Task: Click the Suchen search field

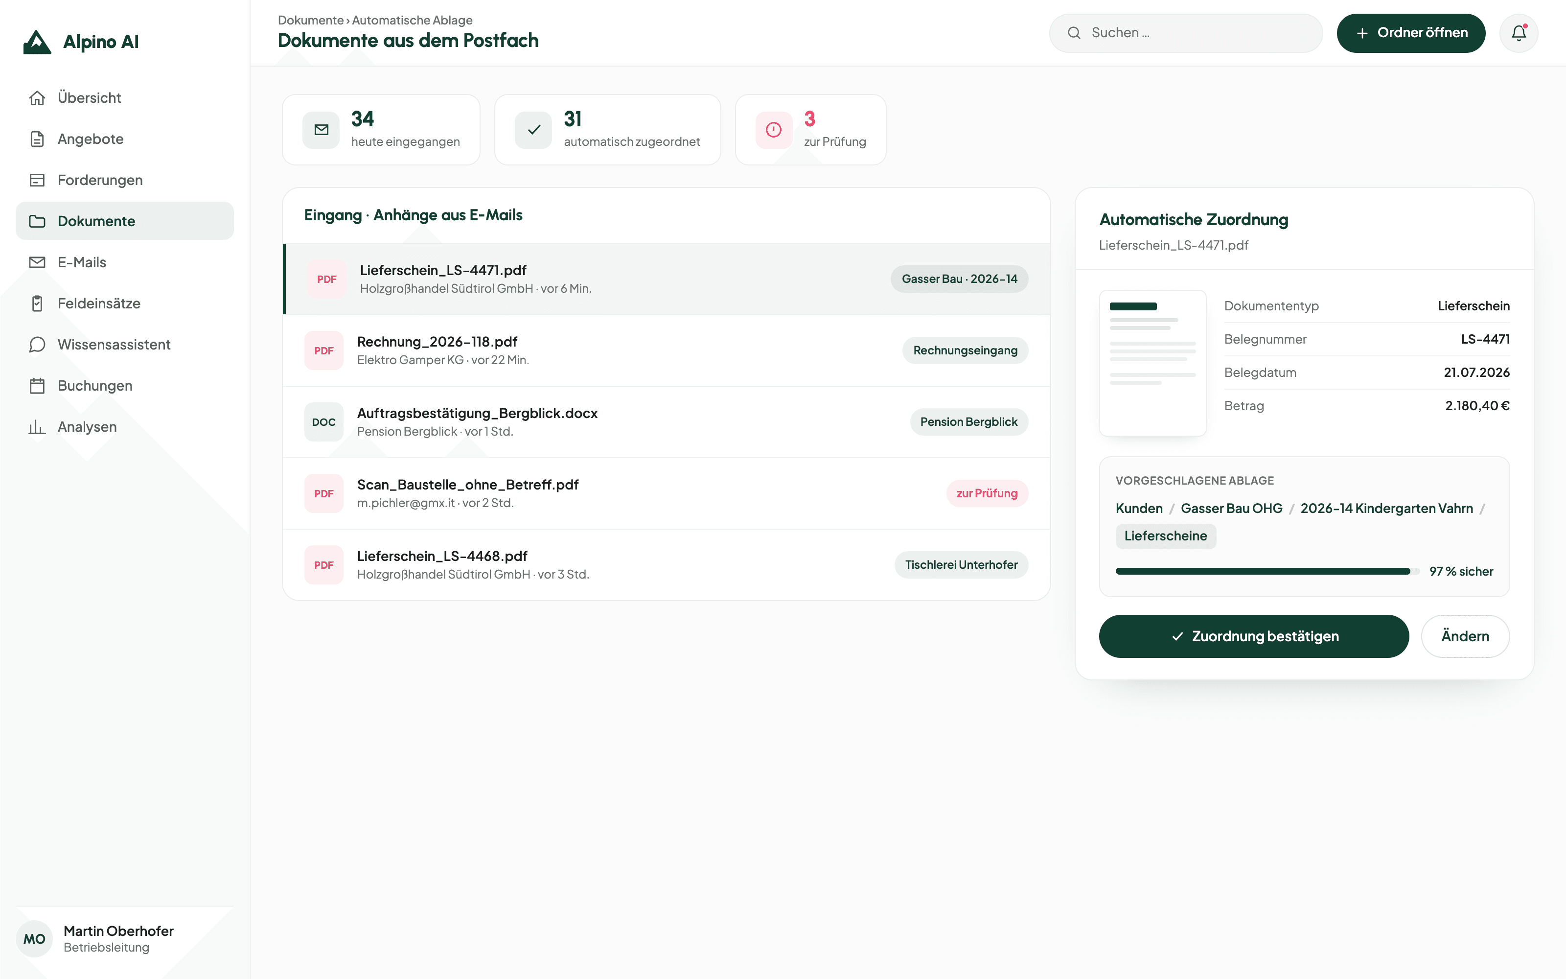Action: pyautogui.click(x=1185, y=33)
